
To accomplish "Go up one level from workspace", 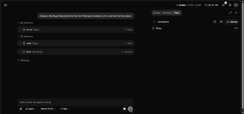I will pos(154,22).
